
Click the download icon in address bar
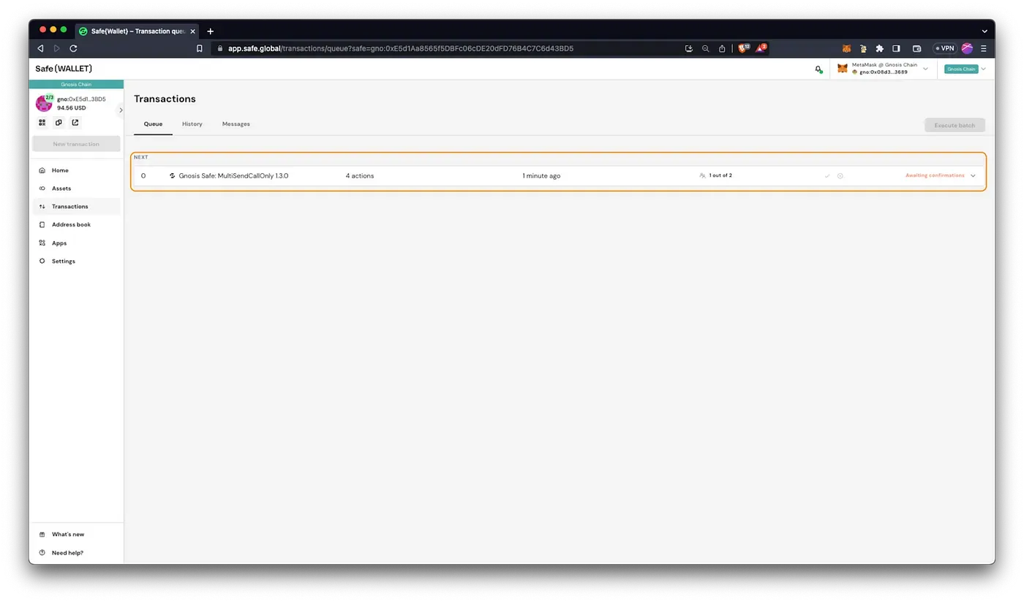(688, 48)
